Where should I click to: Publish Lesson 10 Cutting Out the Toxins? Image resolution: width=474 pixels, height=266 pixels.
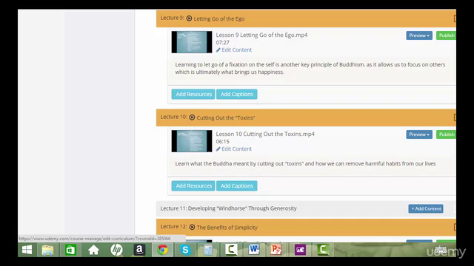(446, 134)
